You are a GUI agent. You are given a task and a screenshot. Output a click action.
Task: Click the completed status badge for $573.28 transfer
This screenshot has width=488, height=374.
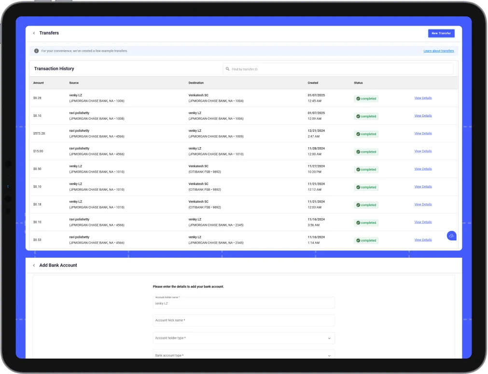coord(366,134)
